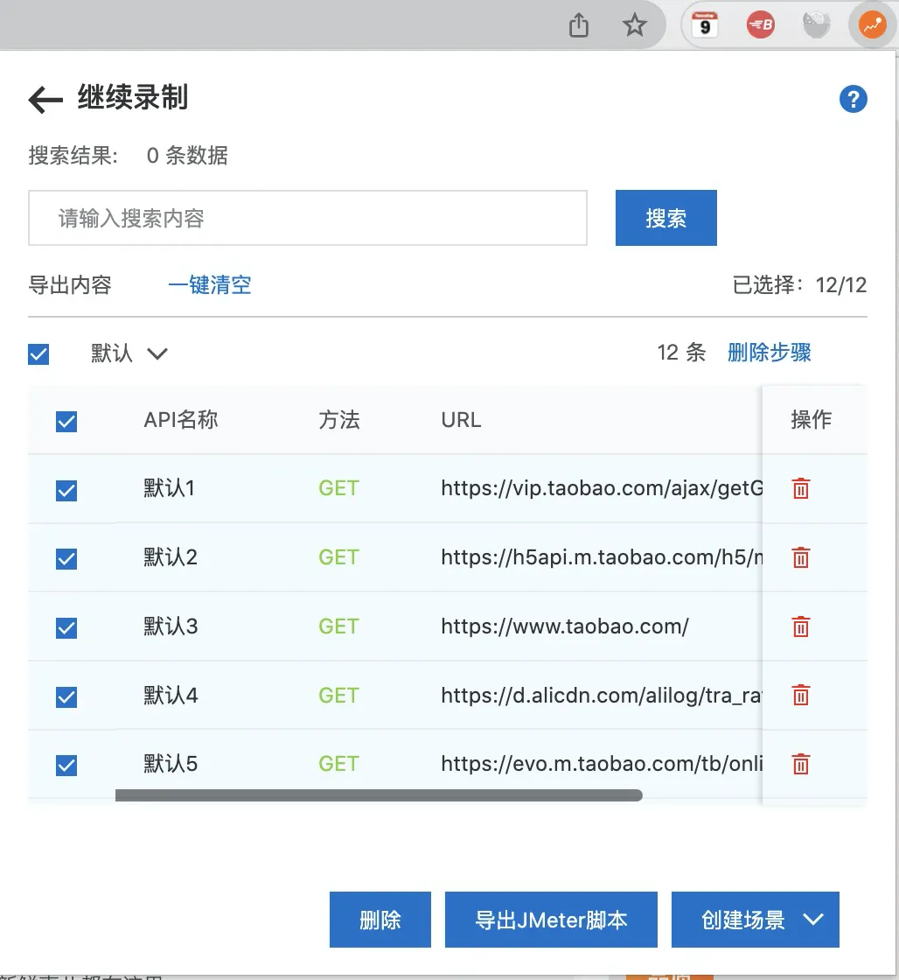Viewport: 899px width, 980px height.
Task: Click the 继续录制 title text
Action: pos(132,97)
